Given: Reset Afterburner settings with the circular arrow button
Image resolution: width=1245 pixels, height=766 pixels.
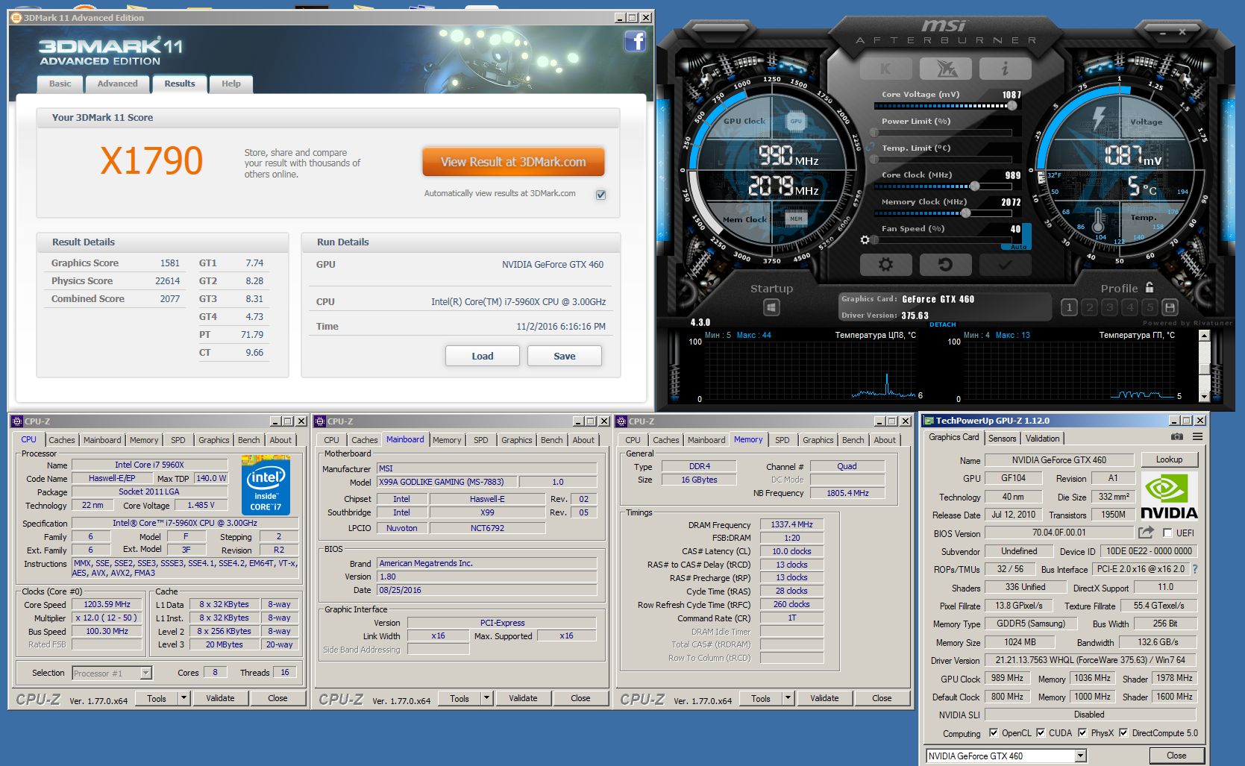Looking at the screenshot, I should pyautogui.click(x=945, y=264).
